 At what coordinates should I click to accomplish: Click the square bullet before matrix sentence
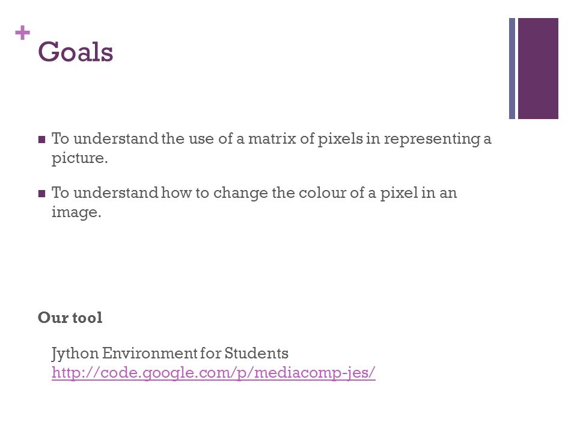(x=41, y=139)
